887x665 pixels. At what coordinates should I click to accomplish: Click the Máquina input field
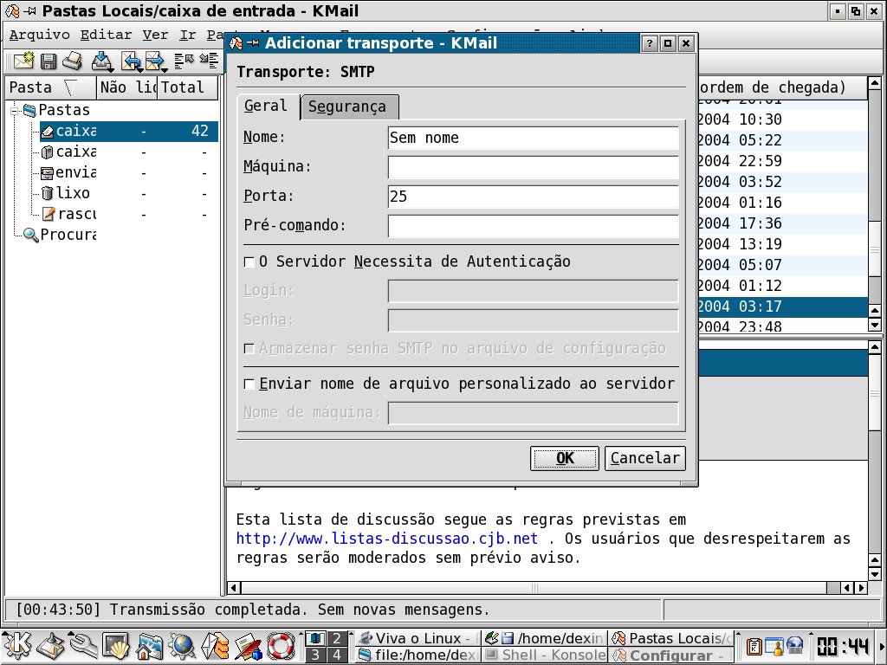[x=533, y=167]
